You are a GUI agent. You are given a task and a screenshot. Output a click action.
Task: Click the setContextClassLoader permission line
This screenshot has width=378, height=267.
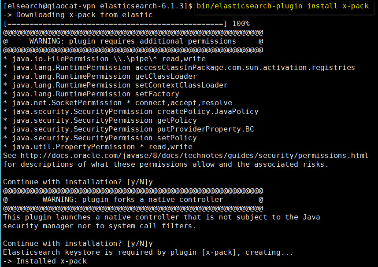pos(115,85)
